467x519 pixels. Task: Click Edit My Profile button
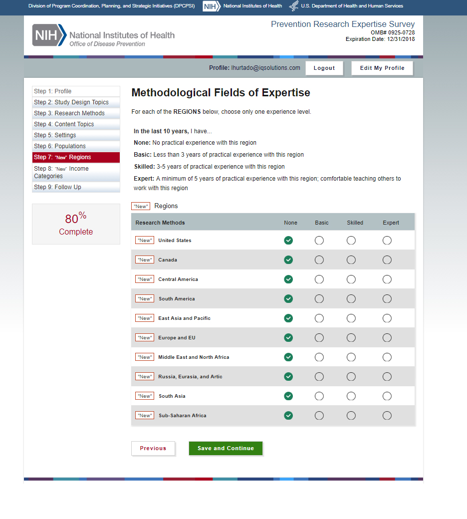coord(382,68)
